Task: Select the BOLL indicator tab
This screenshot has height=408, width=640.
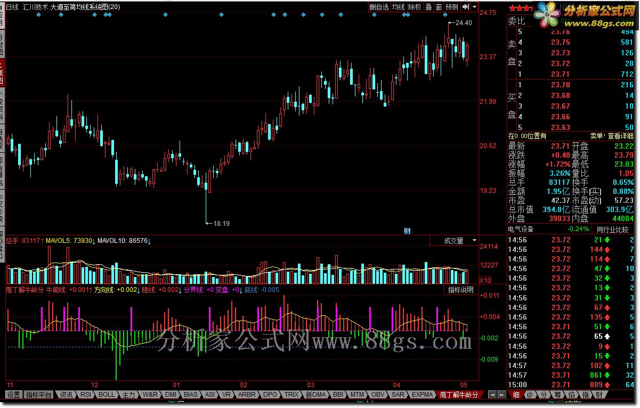Action: coord(107,395)
